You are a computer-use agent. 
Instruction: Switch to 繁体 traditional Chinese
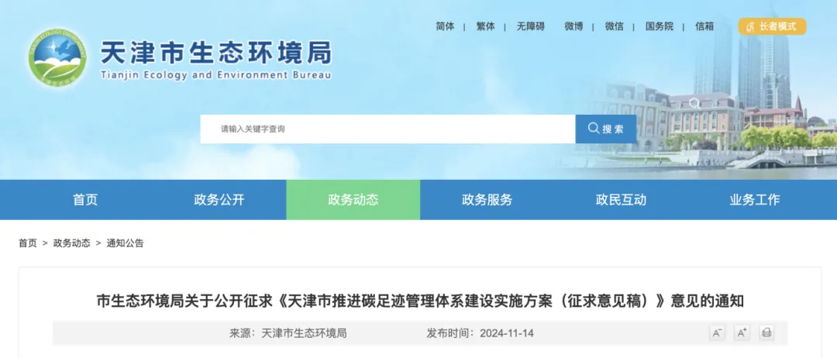tap(486, 26)
